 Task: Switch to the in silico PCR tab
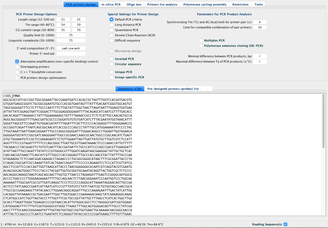pyautogui.click(x=111, y=4)
